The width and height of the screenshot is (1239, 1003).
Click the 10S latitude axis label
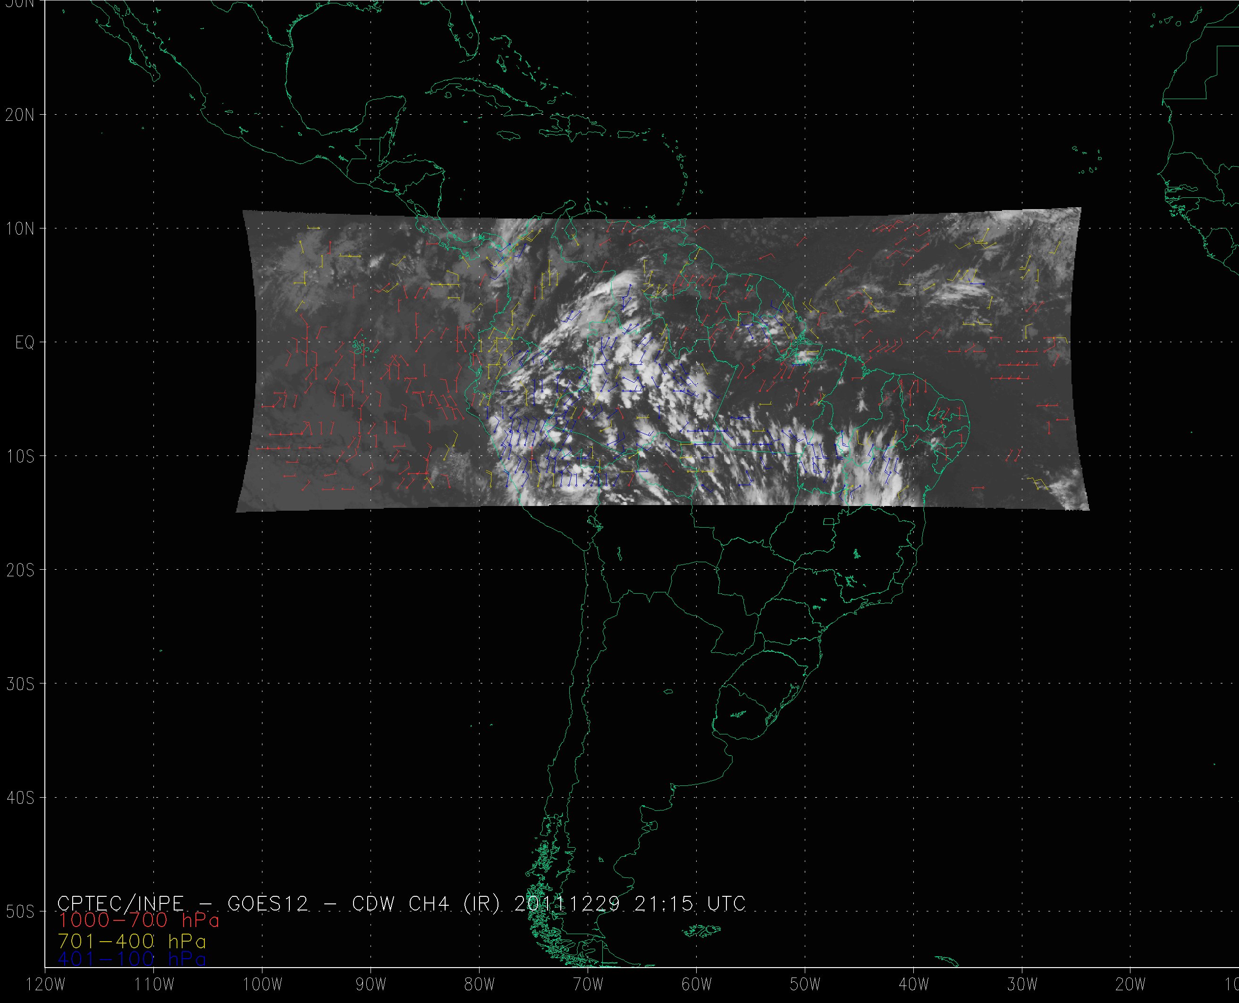(20, 456)
